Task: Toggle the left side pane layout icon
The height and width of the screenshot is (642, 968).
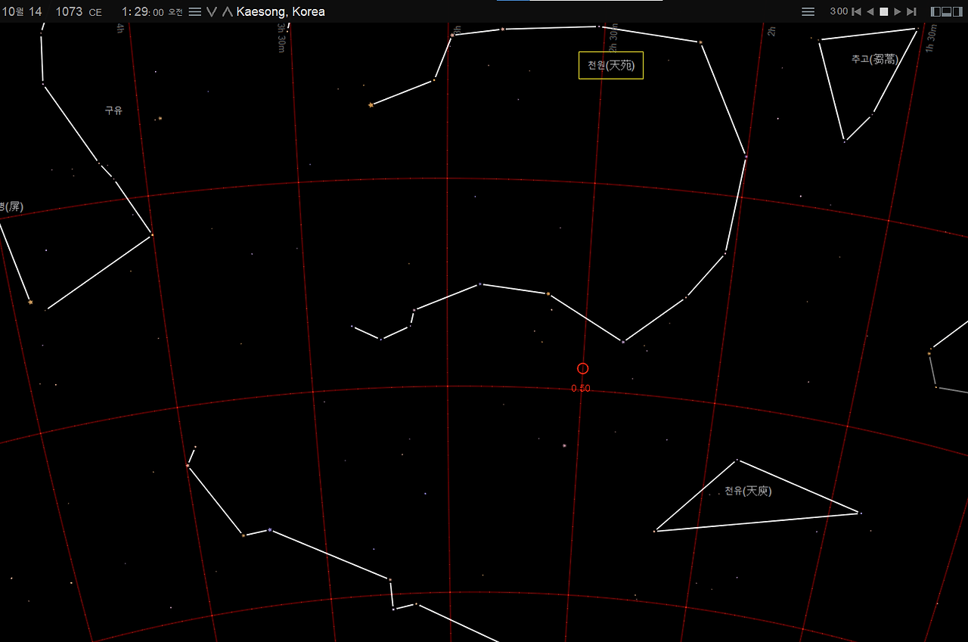Action: pos(935,11)
